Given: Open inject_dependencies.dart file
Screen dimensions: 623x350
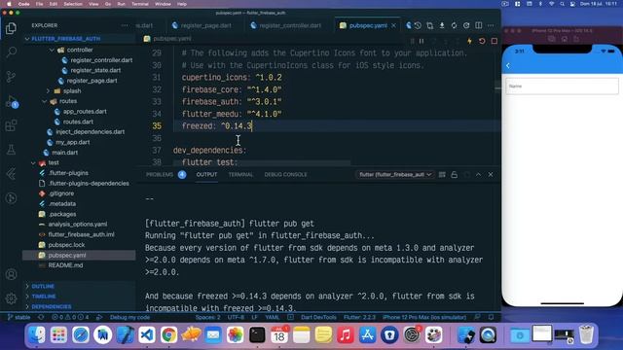Looking at the screenshot, I should pos(90,132).
